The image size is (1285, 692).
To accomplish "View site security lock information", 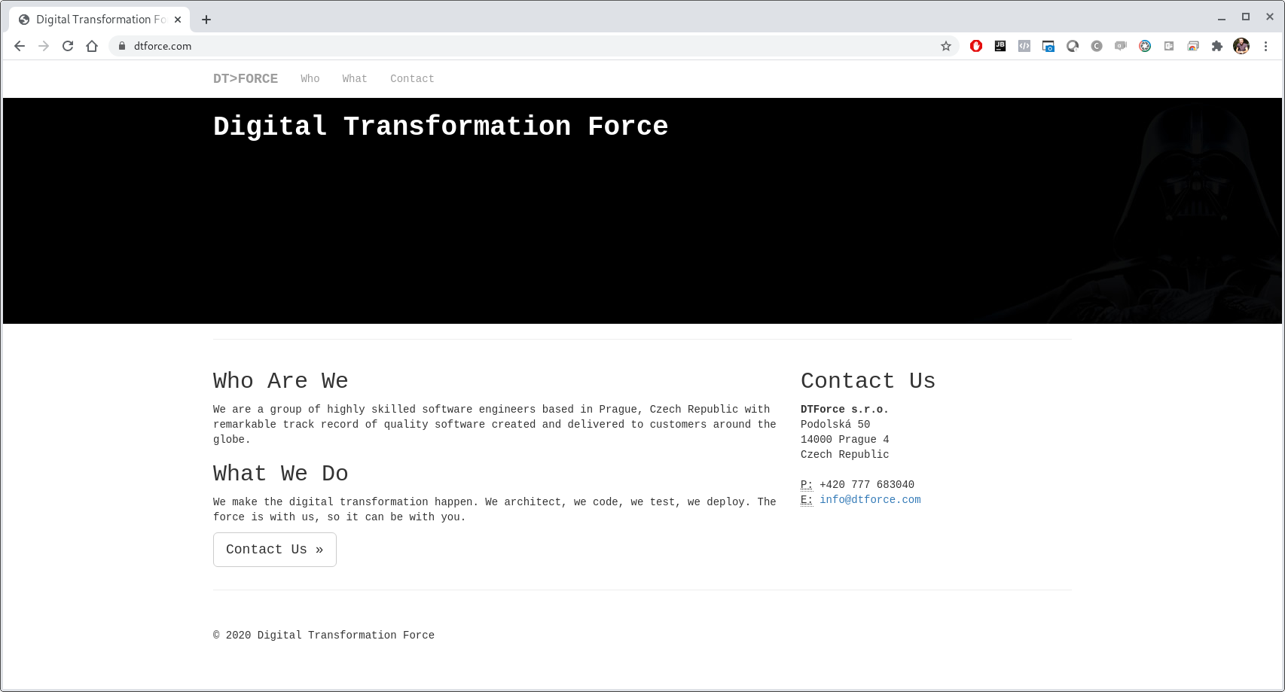I will (122, 46).
